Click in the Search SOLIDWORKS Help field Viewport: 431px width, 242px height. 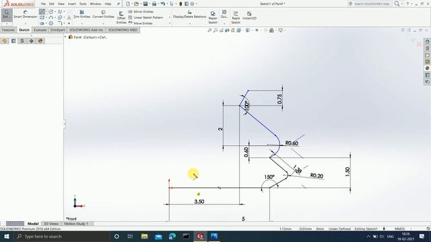(372, 4)
